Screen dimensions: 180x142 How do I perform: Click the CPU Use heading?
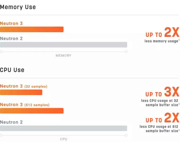click(12, 70)
